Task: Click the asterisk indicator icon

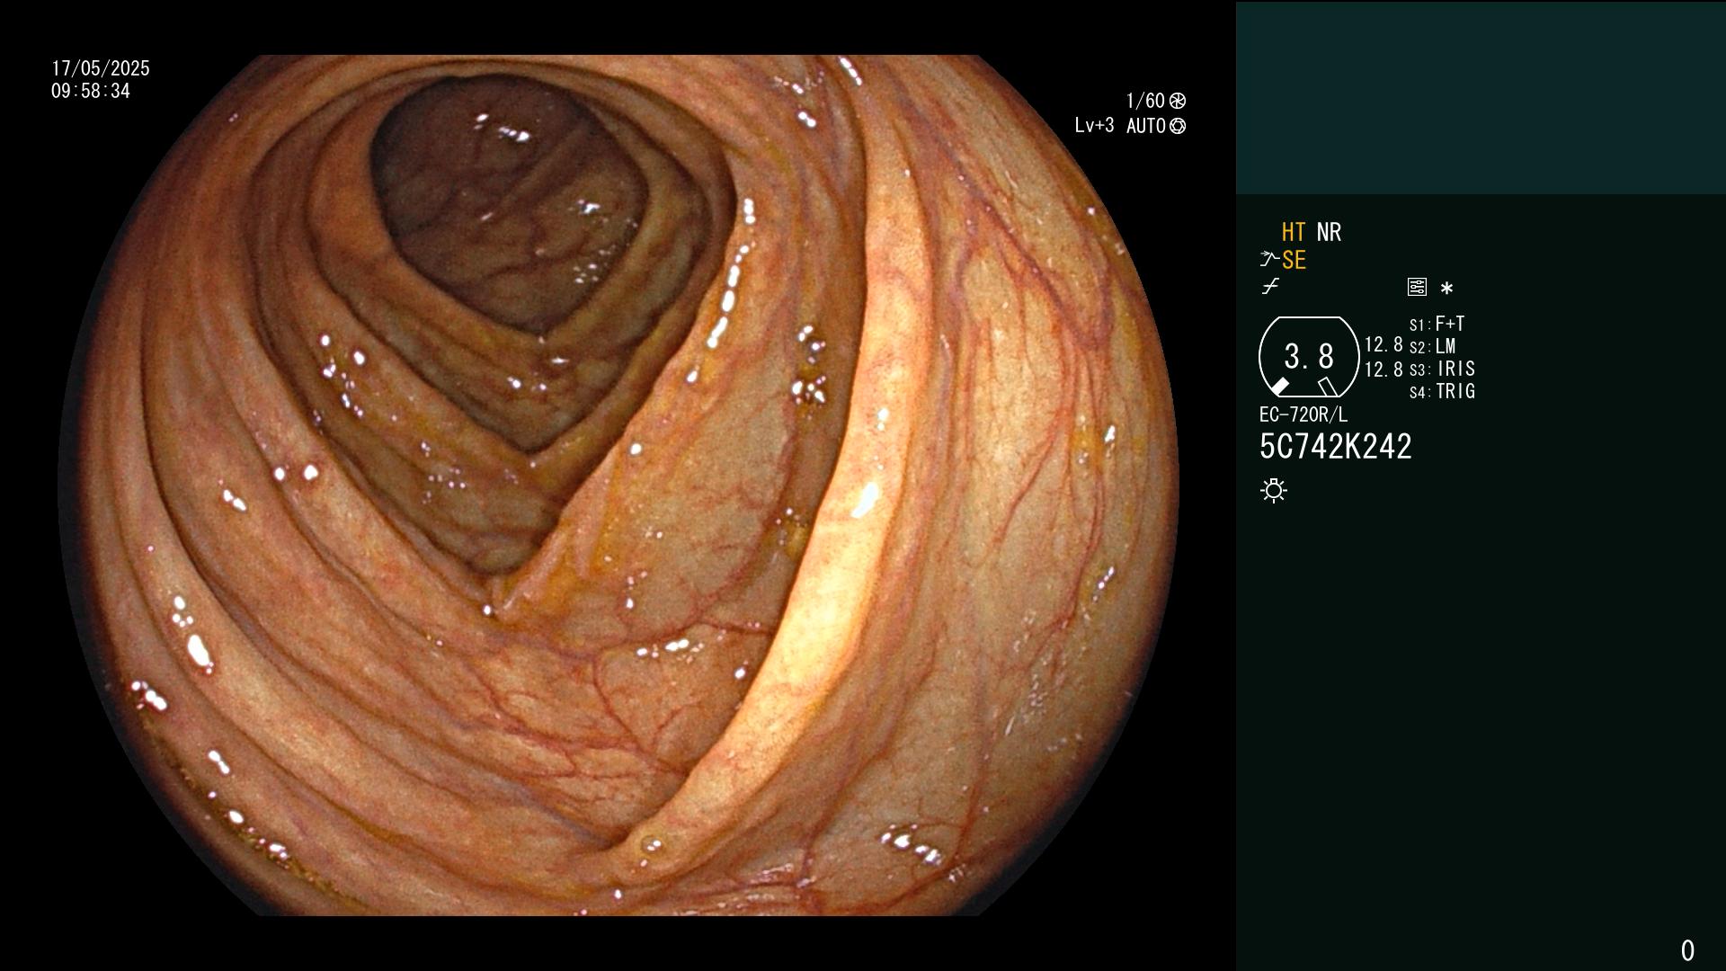Action: coord(1446,288)
